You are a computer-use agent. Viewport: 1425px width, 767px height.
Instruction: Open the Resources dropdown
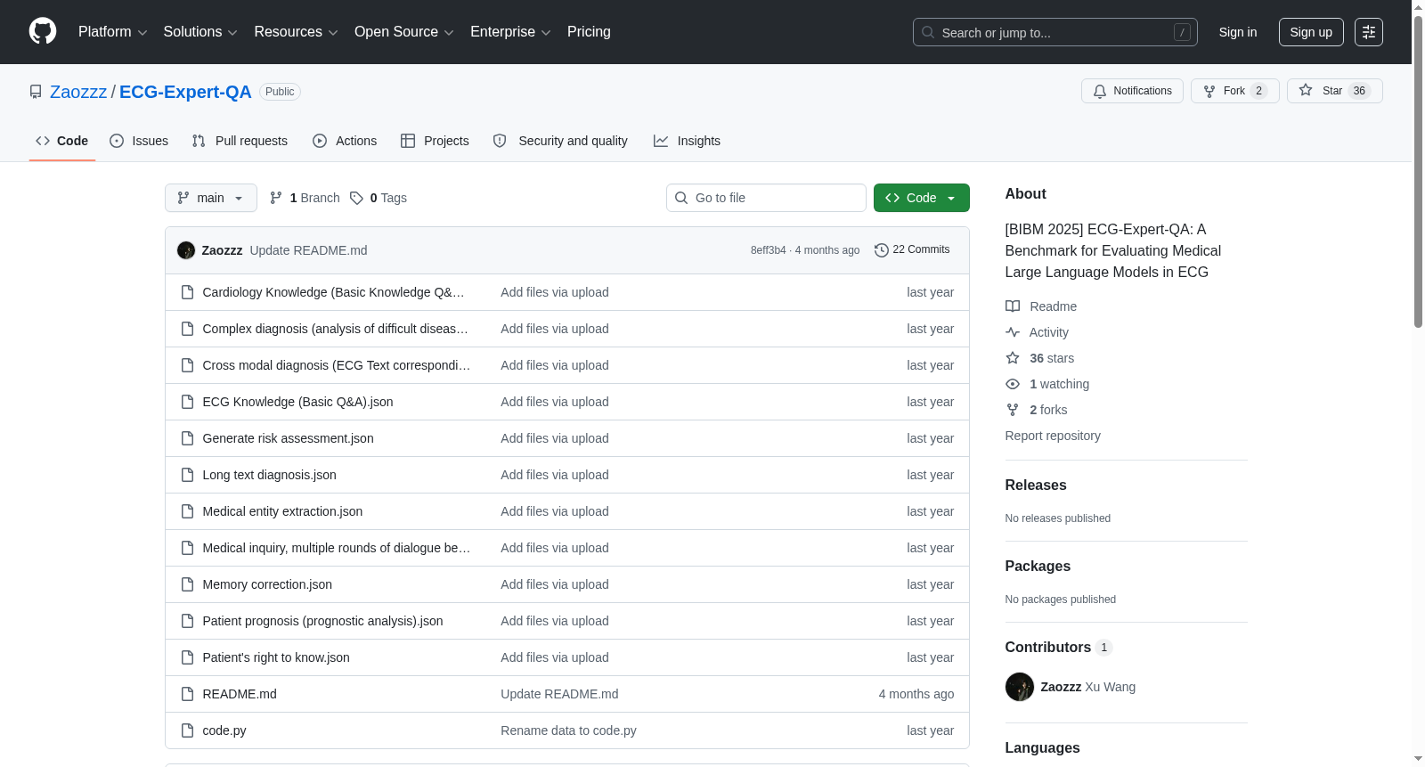296,32
